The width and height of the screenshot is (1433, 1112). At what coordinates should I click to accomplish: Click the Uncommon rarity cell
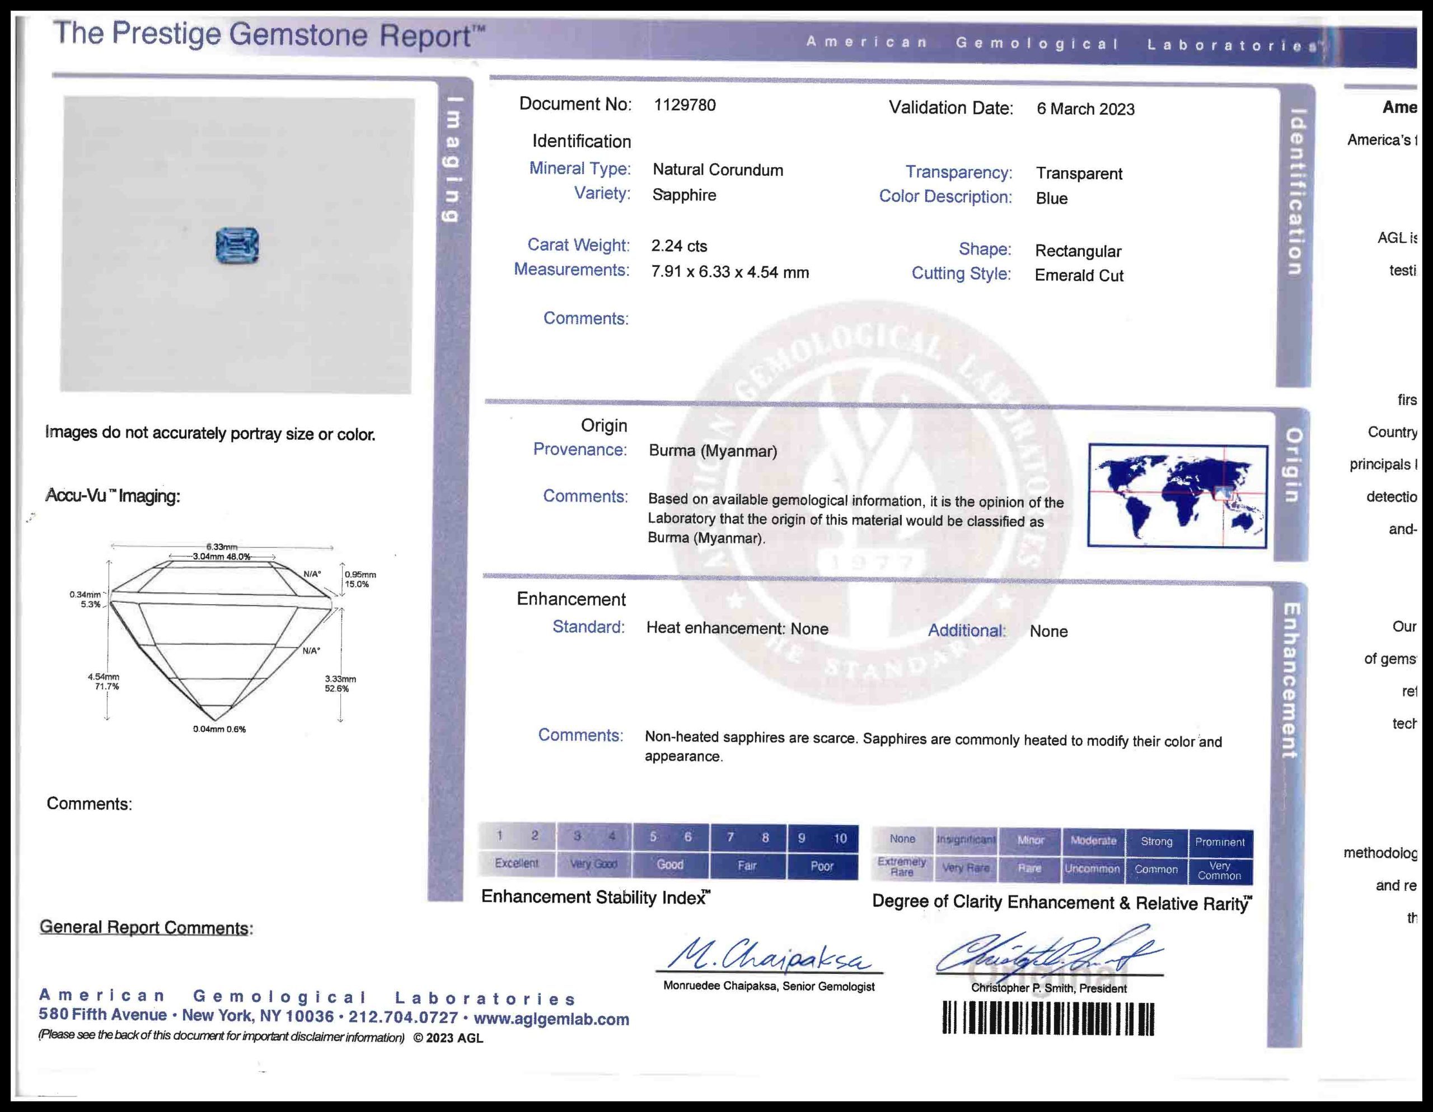1093,869
